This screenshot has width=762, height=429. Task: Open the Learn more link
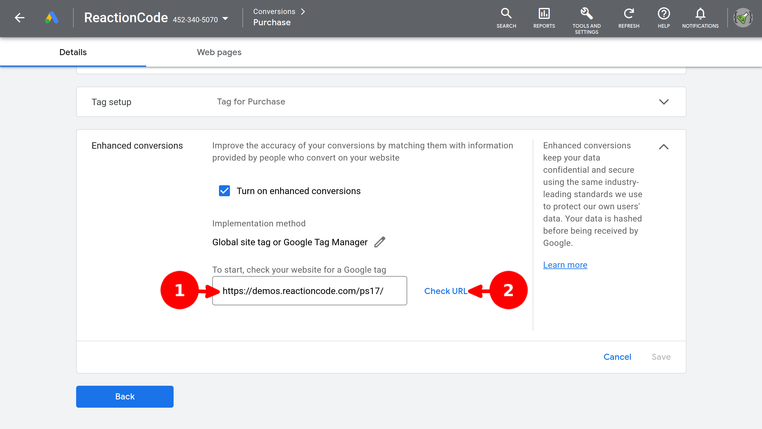[565, 265]
